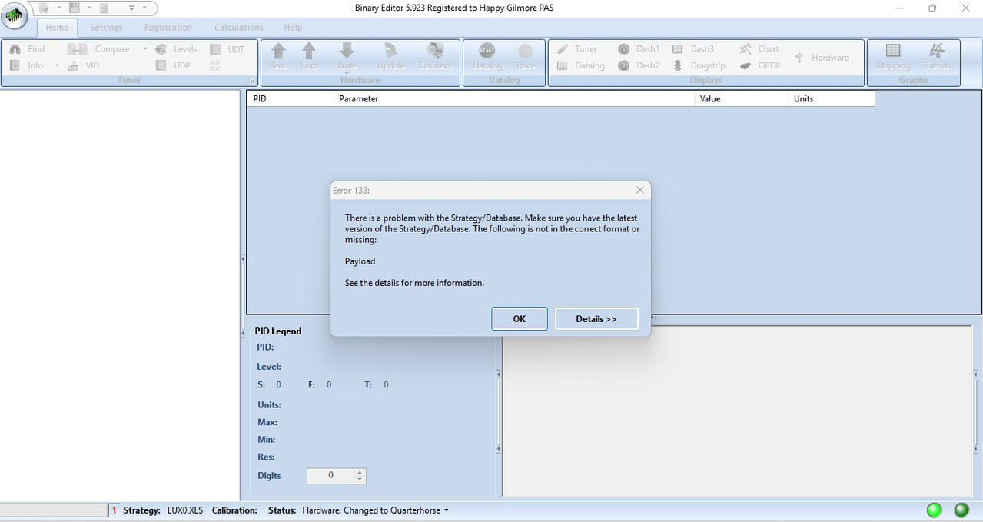This screenshot has width=983, height=522.
Task: Open the Dash1 gauge display
Action: (x=623, y=49)
